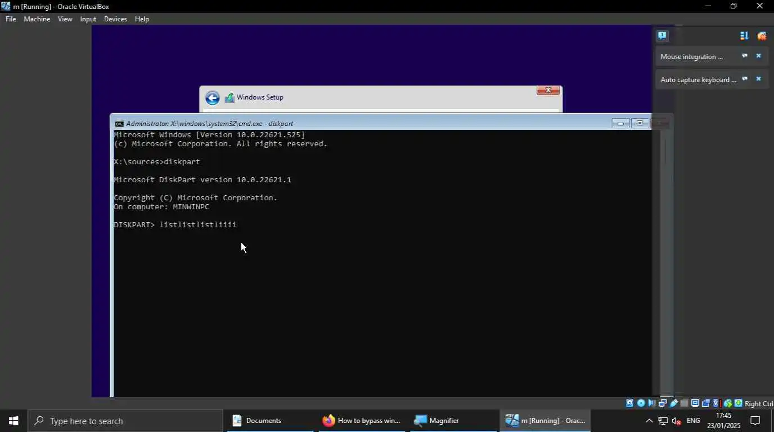
Task: Select the Auto capture keyboard notification text
Action: tap(698, 79)
